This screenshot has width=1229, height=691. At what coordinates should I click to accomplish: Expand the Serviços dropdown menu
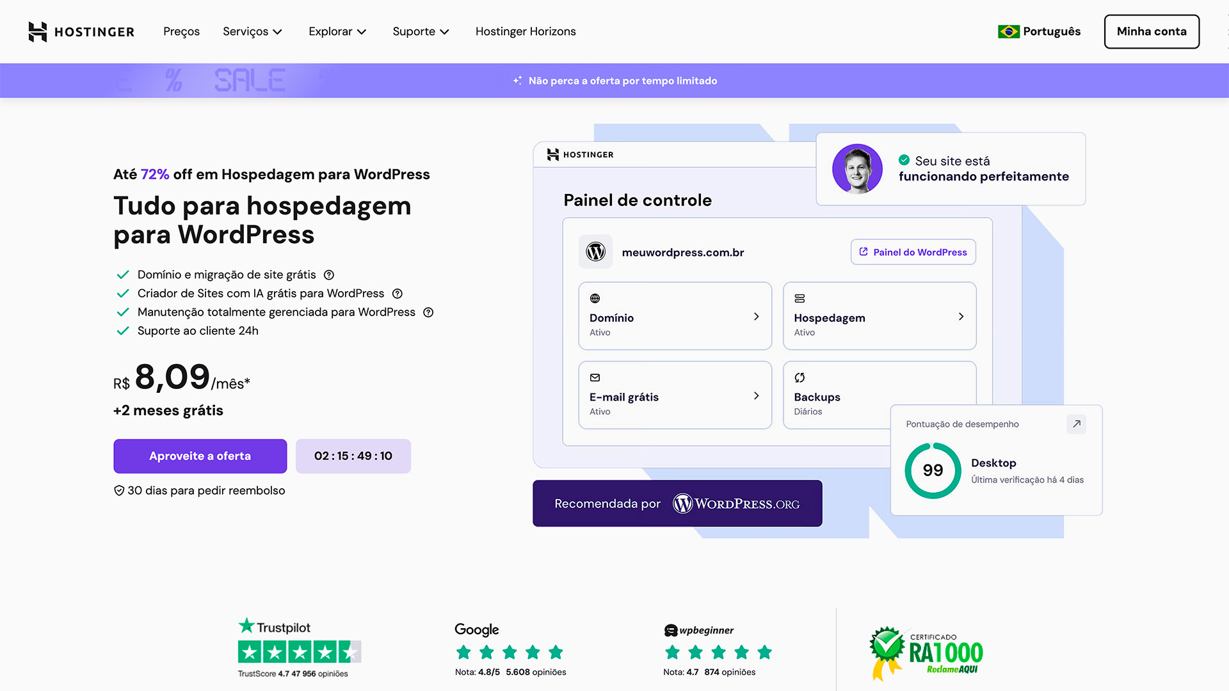tap(252, 31)
